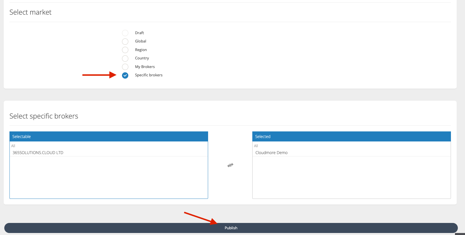
Task: Click the checked Specific brokers radio circle
Action: click(125, 75)
